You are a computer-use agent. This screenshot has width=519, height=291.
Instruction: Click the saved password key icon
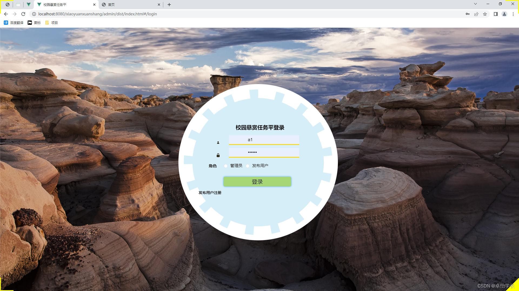(x=468, y=14)
